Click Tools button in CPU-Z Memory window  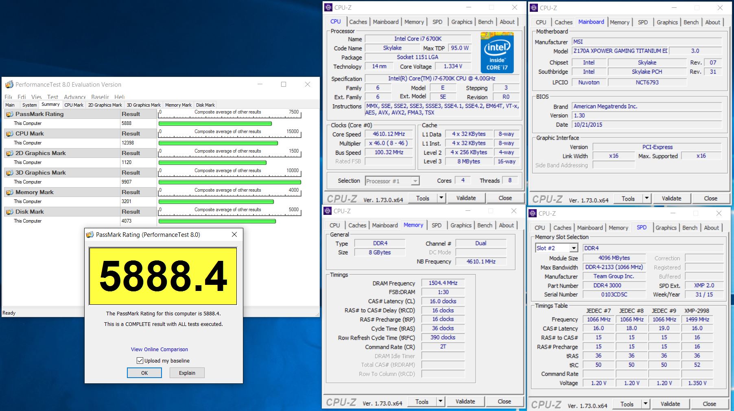tap(422, 402)
